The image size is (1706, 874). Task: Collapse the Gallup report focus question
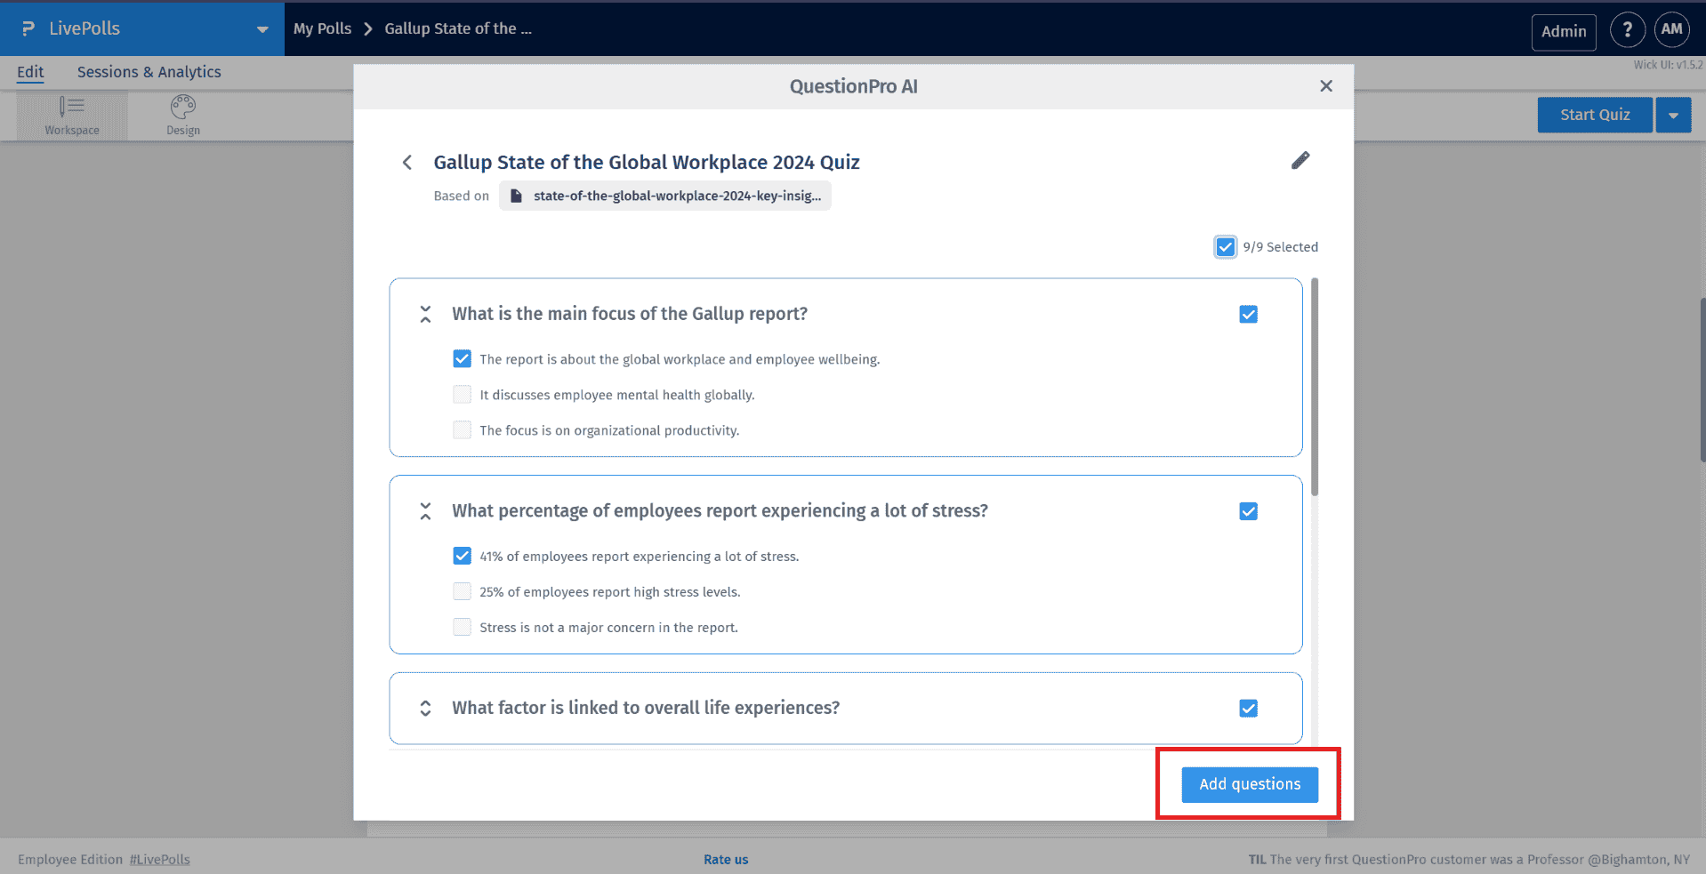pos(425,314)
